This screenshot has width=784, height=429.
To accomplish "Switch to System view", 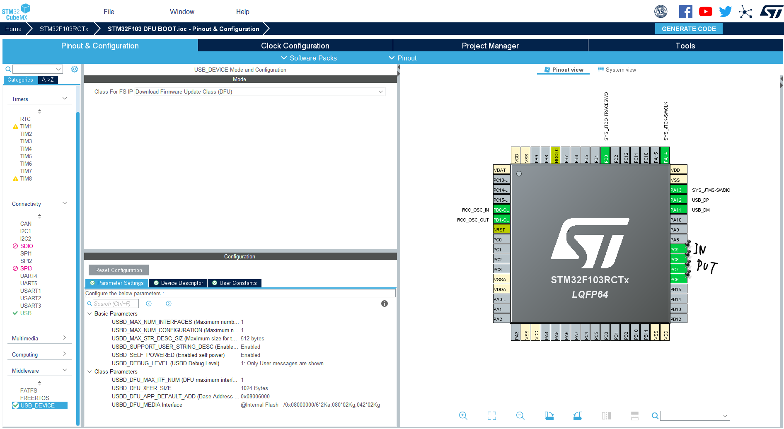I will point(617,70).
